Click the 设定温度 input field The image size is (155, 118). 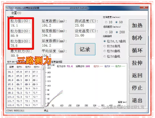85,36
